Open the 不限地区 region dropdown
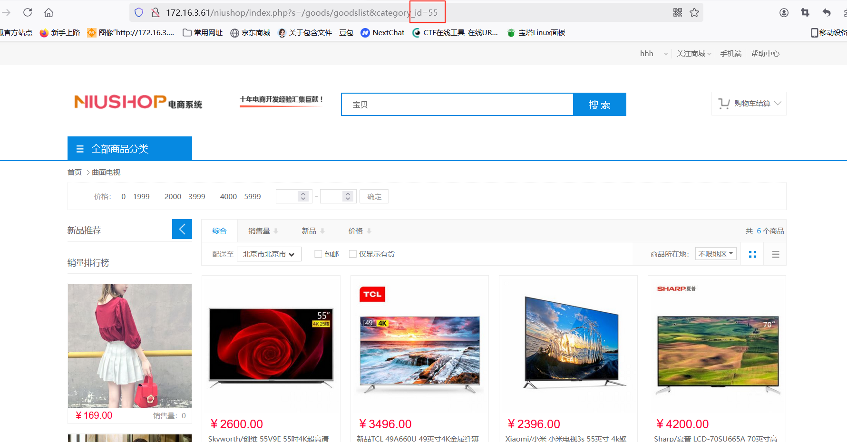The height and width of the screenshot is (442, 847). click(716, 254)
